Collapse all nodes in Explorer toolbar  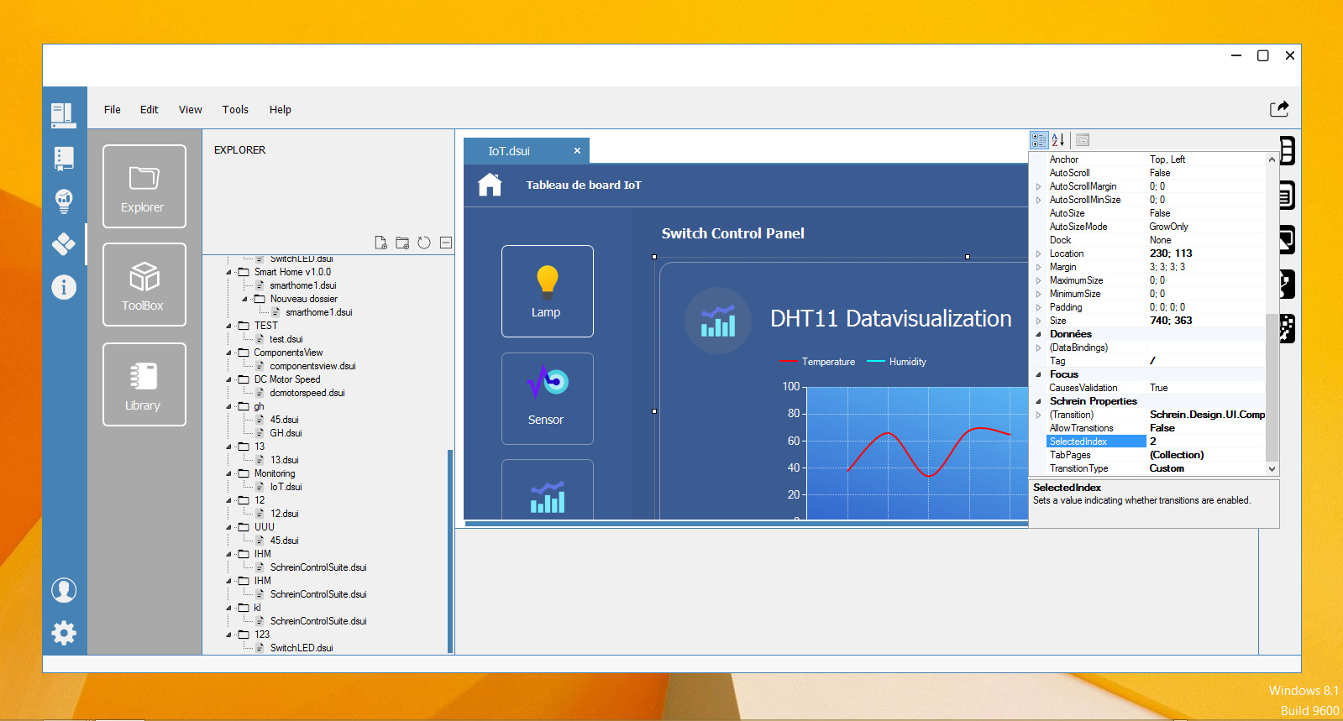pyautogui.click(x=446, y=243)
